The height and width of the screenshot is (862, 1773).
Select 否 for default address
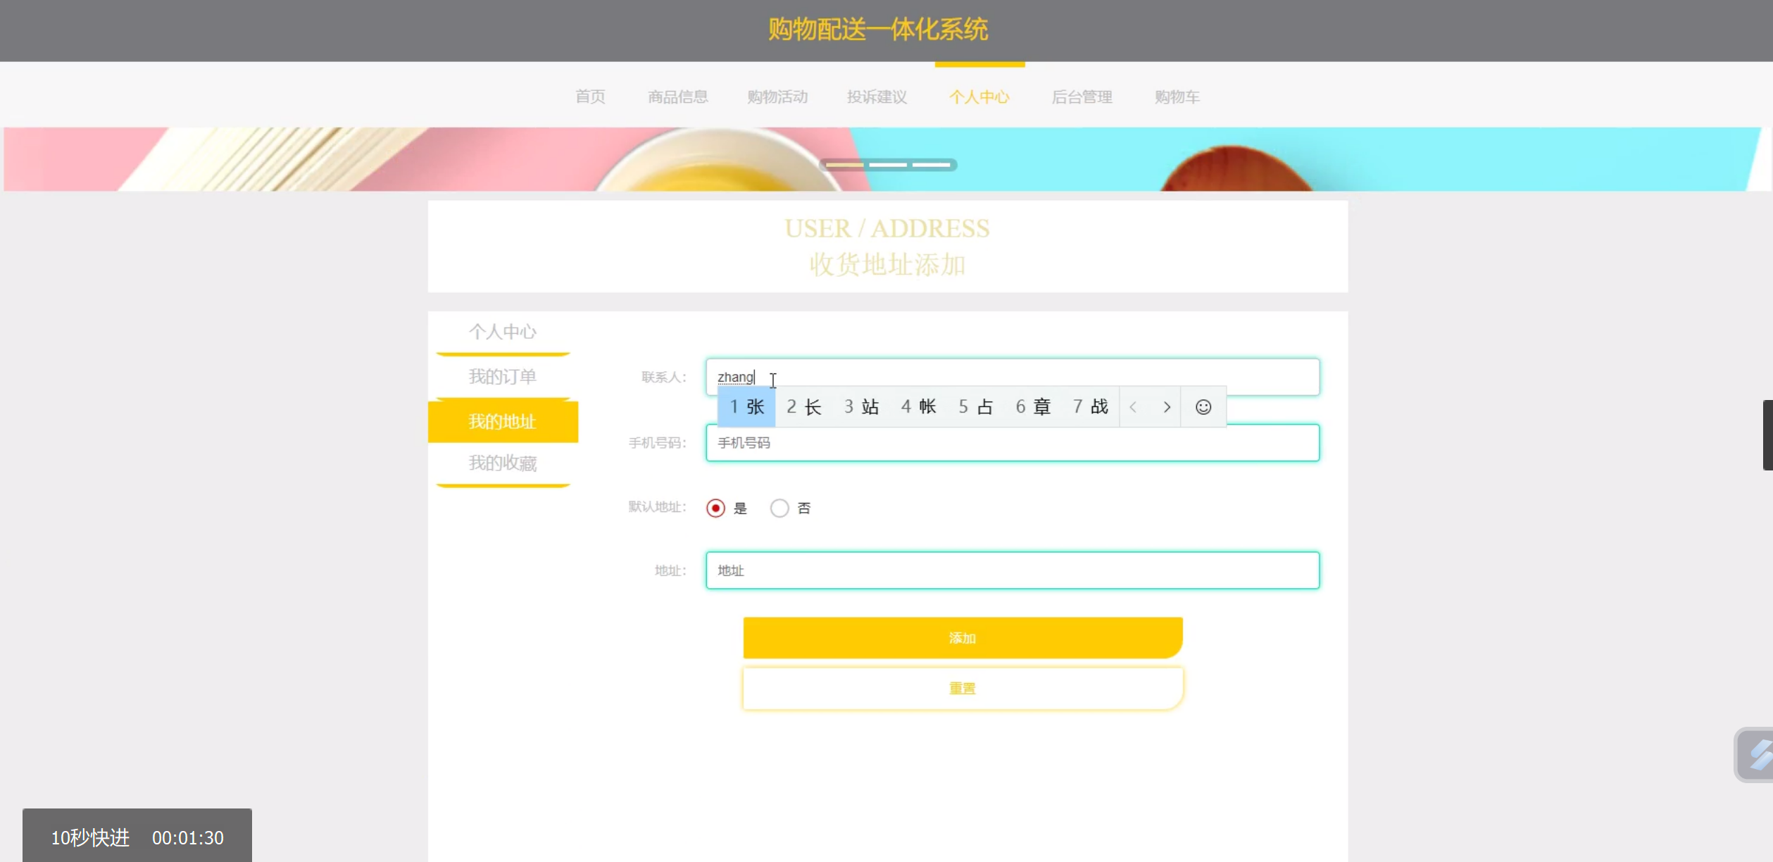pos(779,508)
